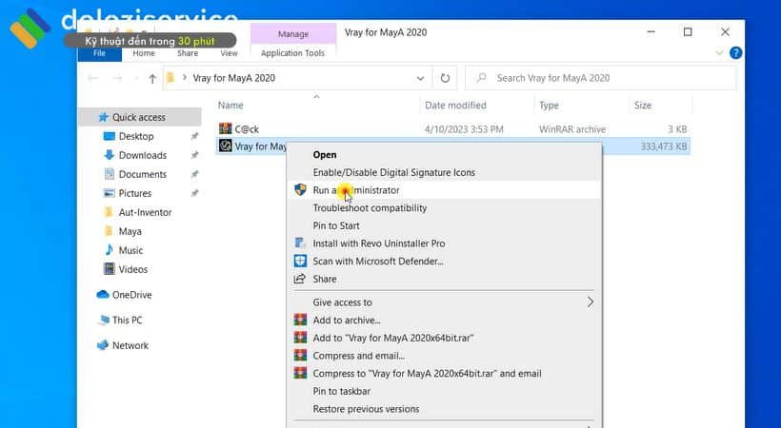This screenshot has width=781, height=428.
Task: Select Troubleshoot compatibility from context menu
Action: pyautogui.click(x=370, y=208)
